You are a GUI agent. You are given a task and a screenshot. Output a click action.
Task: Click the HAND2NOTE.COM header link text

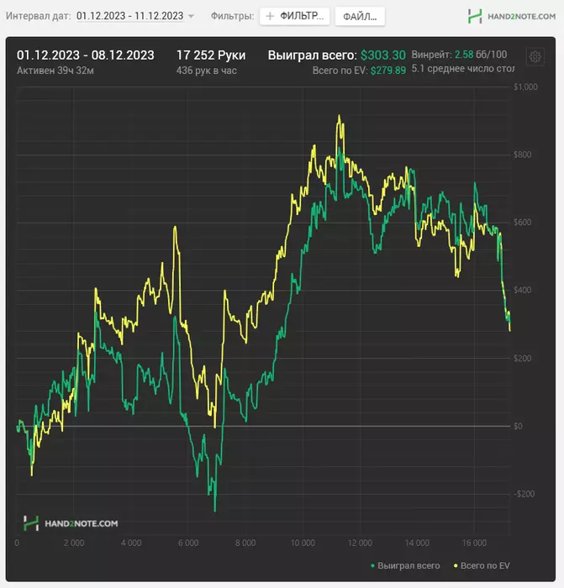[x=522, y=17]
